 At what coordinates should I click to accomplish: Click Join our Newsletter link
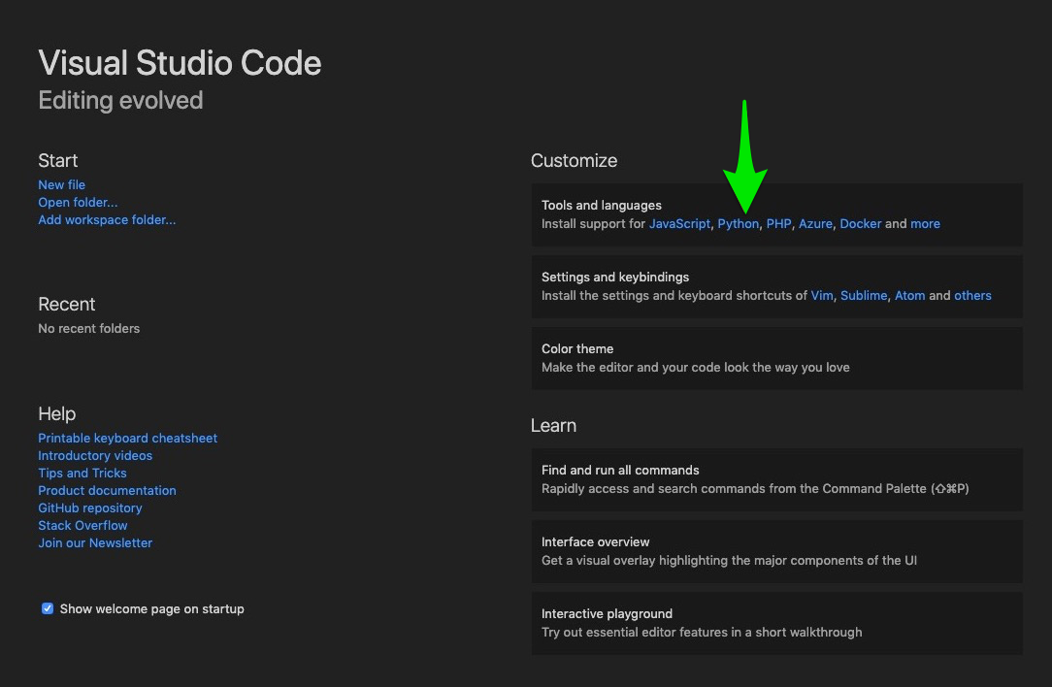click(95, 542)
